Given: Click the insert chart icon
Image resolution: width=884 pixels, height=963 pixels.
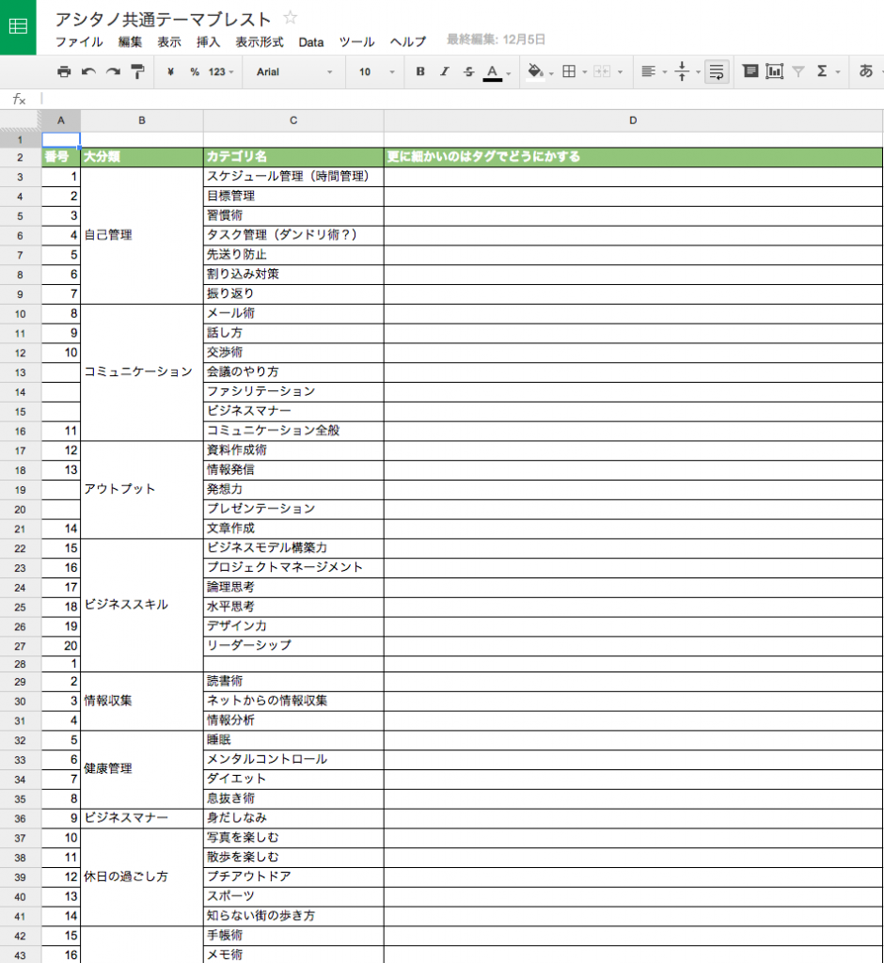Looking at the screenshot, I should click(x=774, y=71).
